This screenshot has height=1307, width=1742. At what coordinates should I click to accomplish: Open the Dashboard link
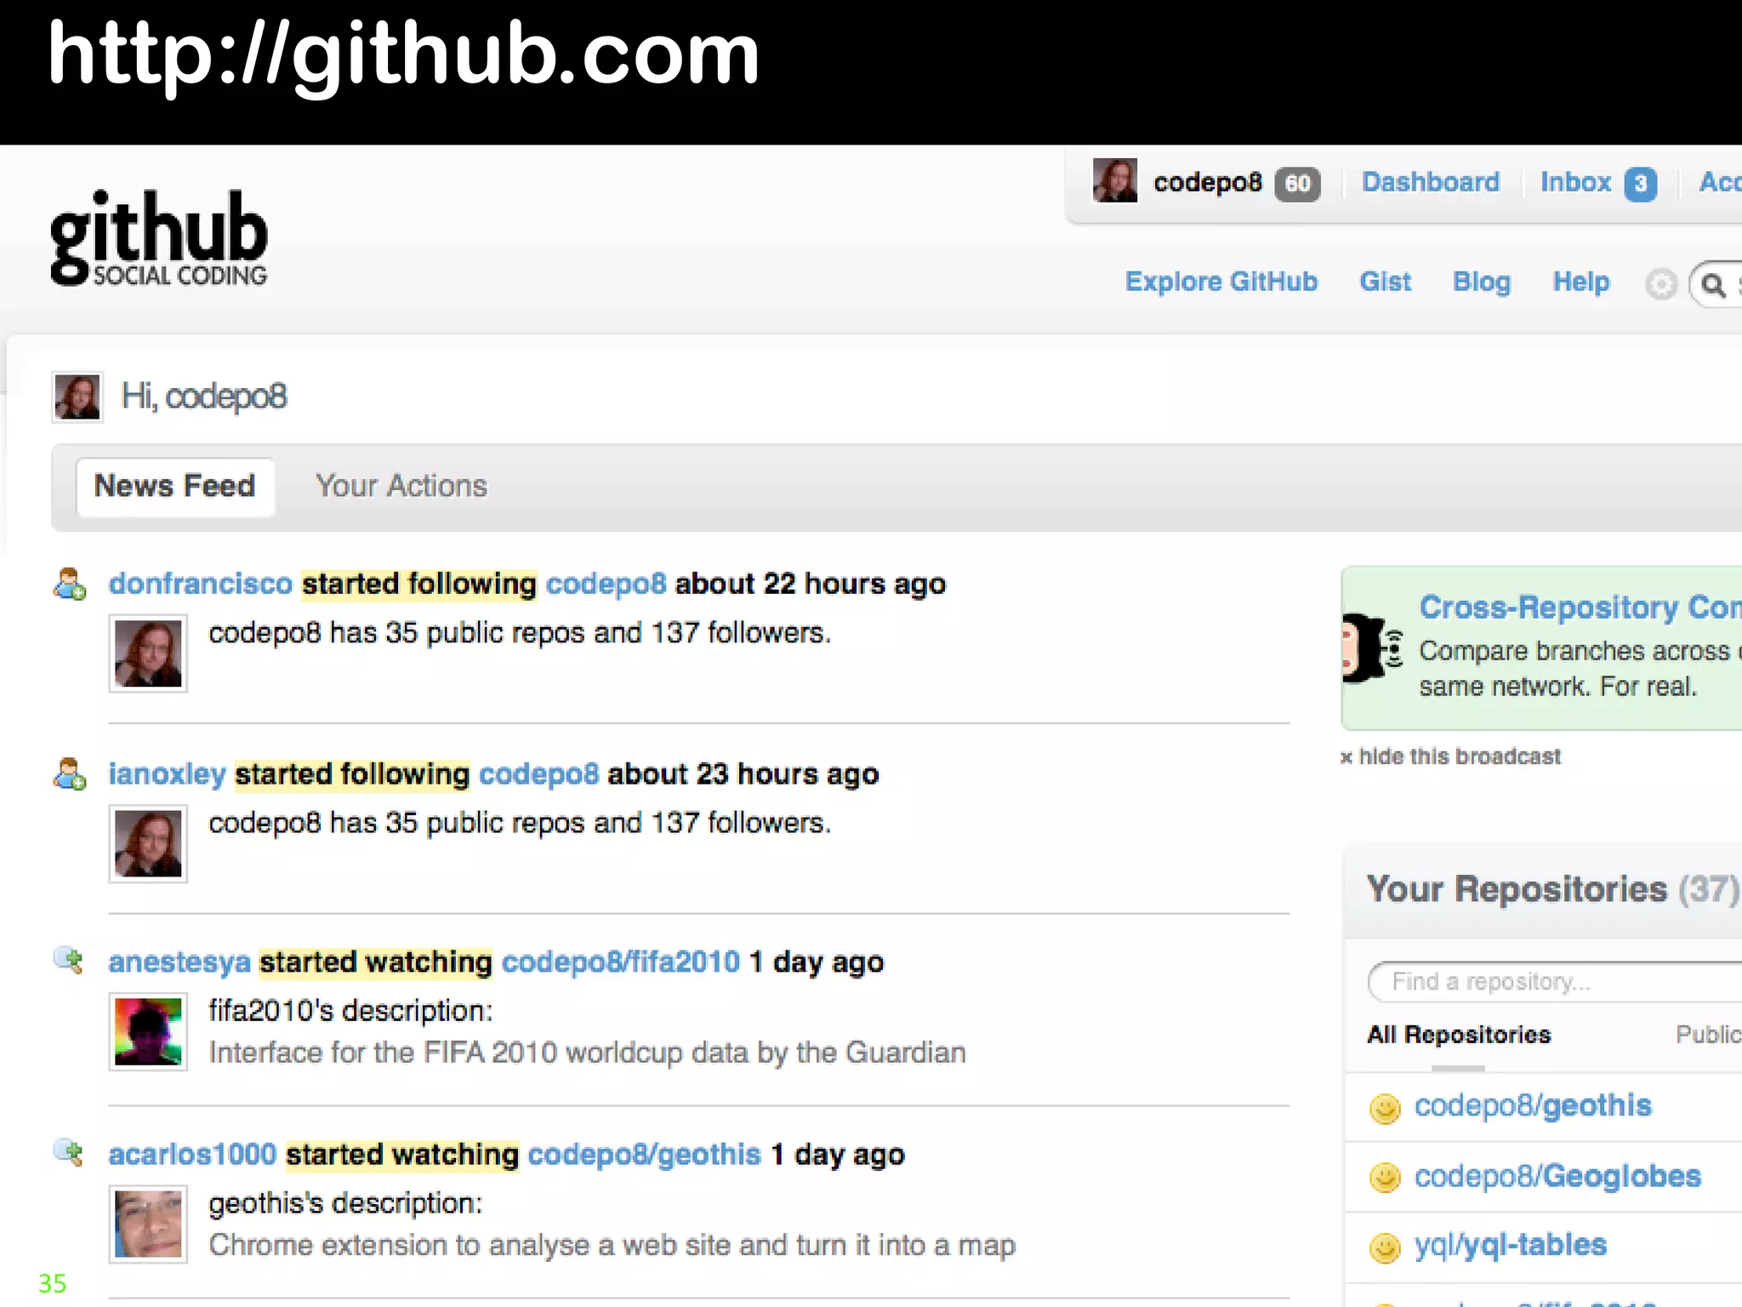coord(1431,182)
